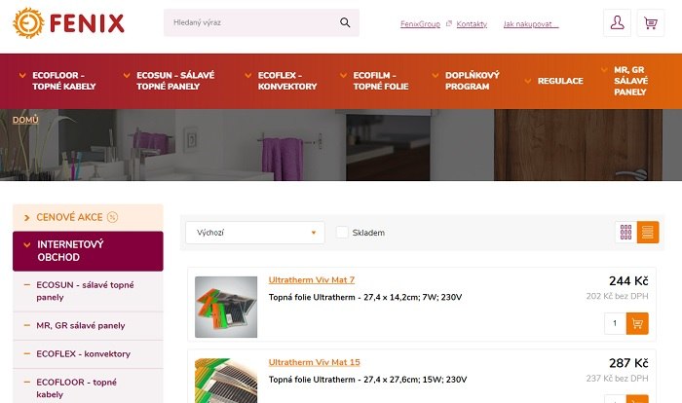Switch to grid view layout icon
Image resolution: width=682 pixels, height=403 pixels.
tap(625, 232)
